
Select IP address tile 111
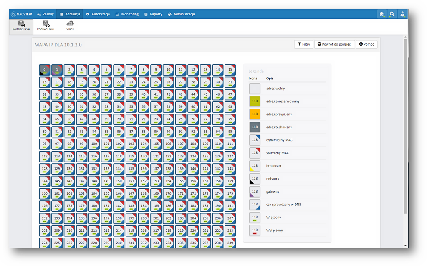click(230, 144)
